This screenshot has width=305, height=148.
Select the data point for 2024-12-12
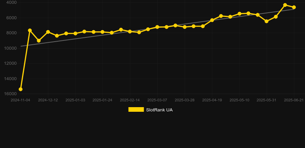coord(48,32)
